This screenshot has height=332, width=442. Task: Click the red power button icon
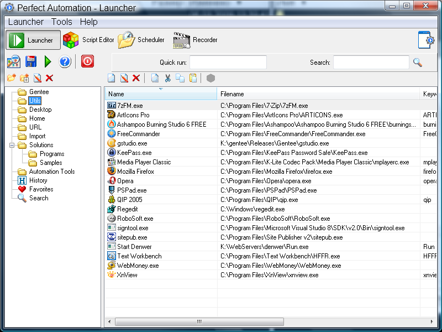[87, 61]
